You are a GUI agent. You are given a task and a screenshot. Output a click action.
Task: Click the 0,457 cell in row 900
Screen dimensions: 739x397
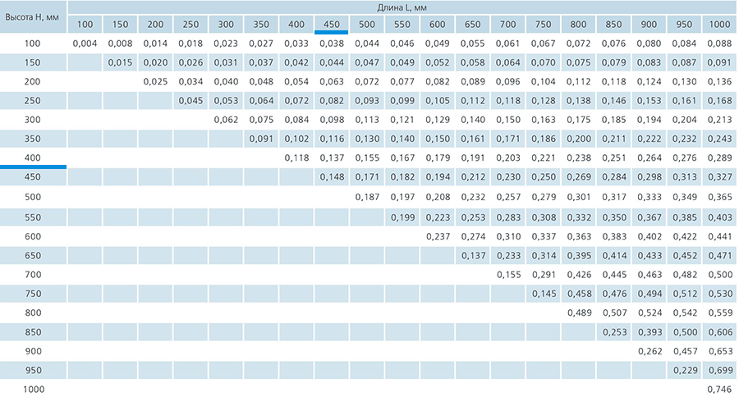coord(684,351)
